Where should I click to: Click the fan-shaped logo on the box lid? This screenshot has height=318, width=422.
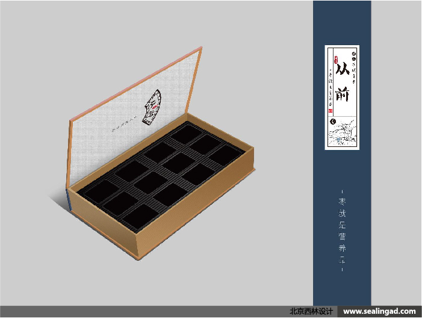(154, 107)
